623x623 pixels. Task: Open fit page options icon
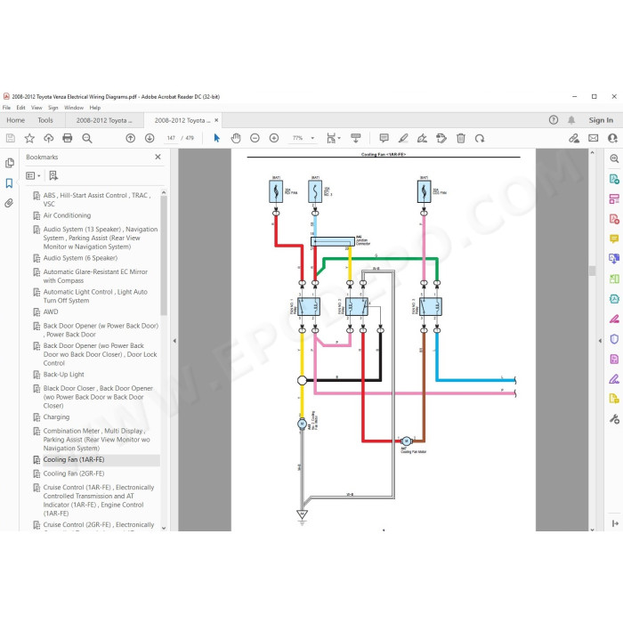333,138
